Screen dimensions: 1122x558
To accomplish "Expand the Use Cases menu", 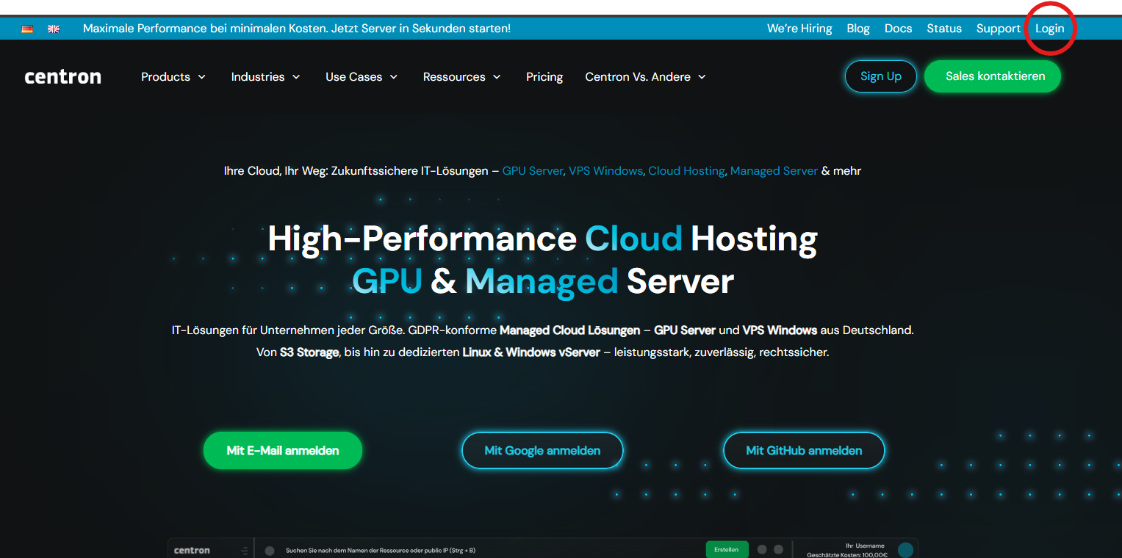I will point(362,77).
